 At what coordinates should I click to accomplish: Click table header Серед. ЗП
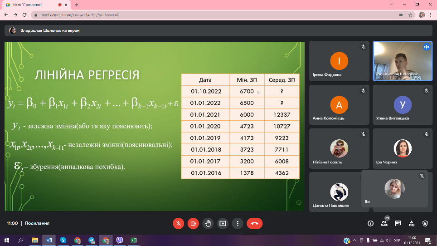tap(282, 80)
